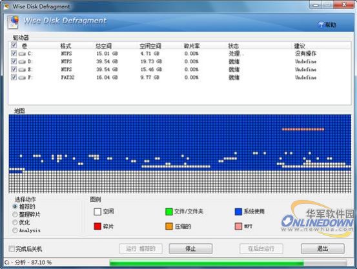Viewport: 357px width, 269px height.
Task: Click the 停止 stop button
Action: coord(190,249)
